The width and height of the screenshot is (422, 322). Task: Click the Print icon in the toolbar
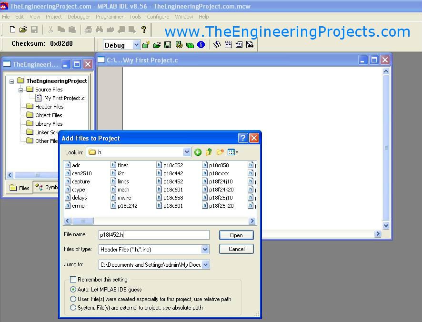(88, 30)
